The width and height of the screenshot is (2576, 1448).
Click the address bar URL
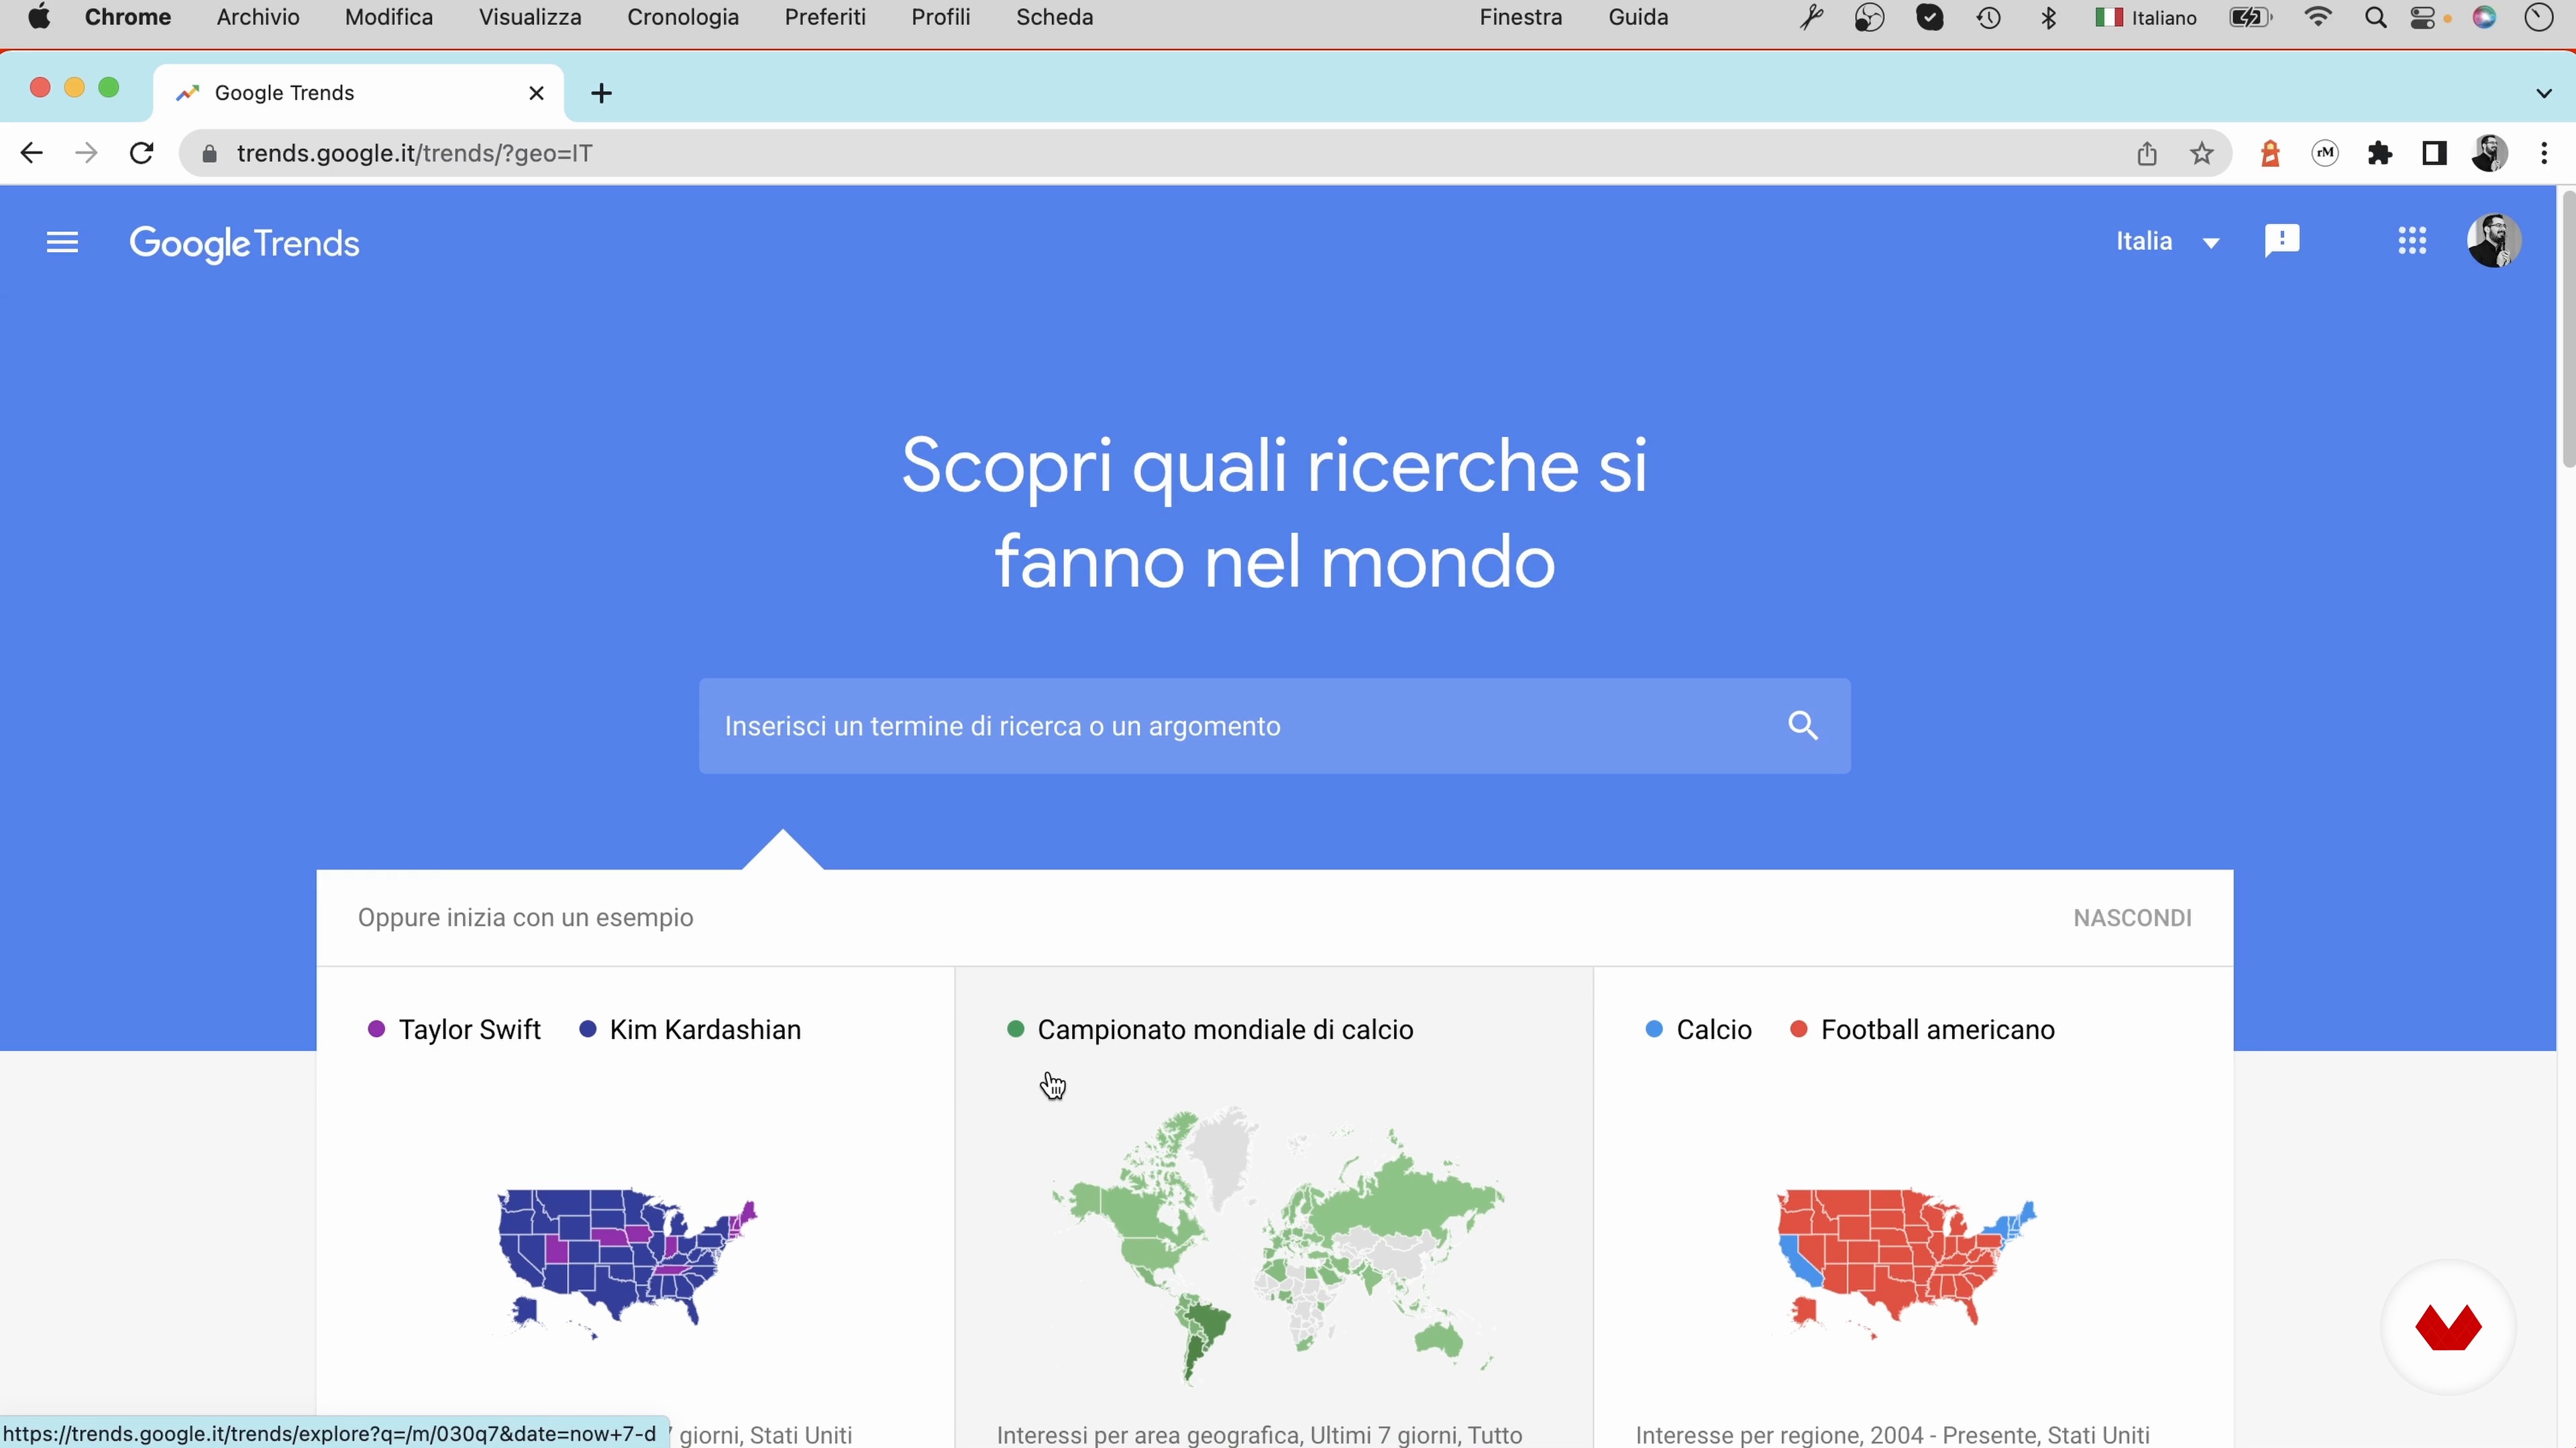pyautogui.click(x=414, y=153)
